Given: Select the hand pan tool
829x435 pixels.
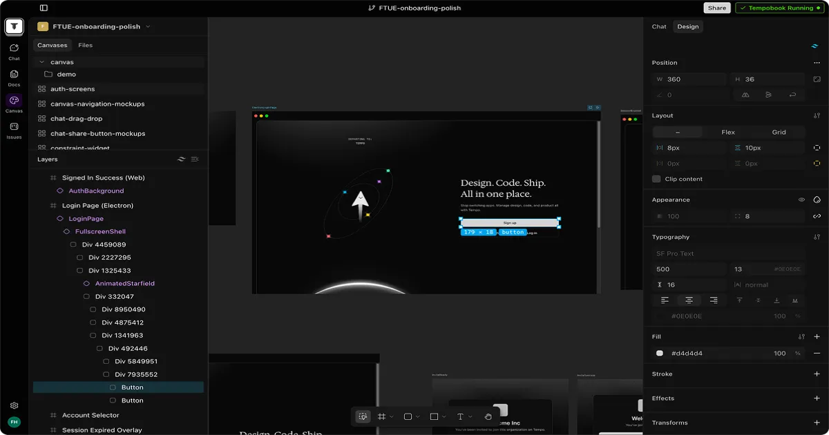Looking at the screenshot, I should 488,416.
